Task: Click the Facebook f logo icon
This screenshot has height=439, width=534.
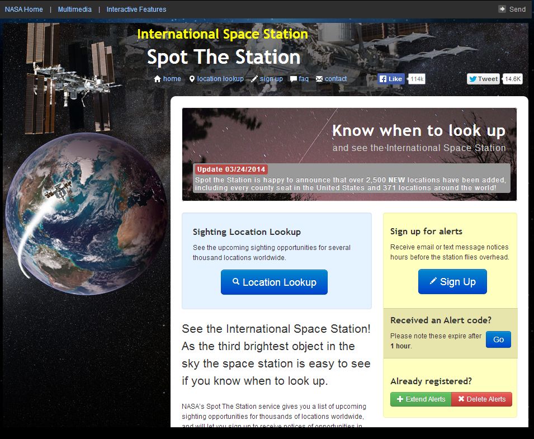Action: (x=383, y=79)
